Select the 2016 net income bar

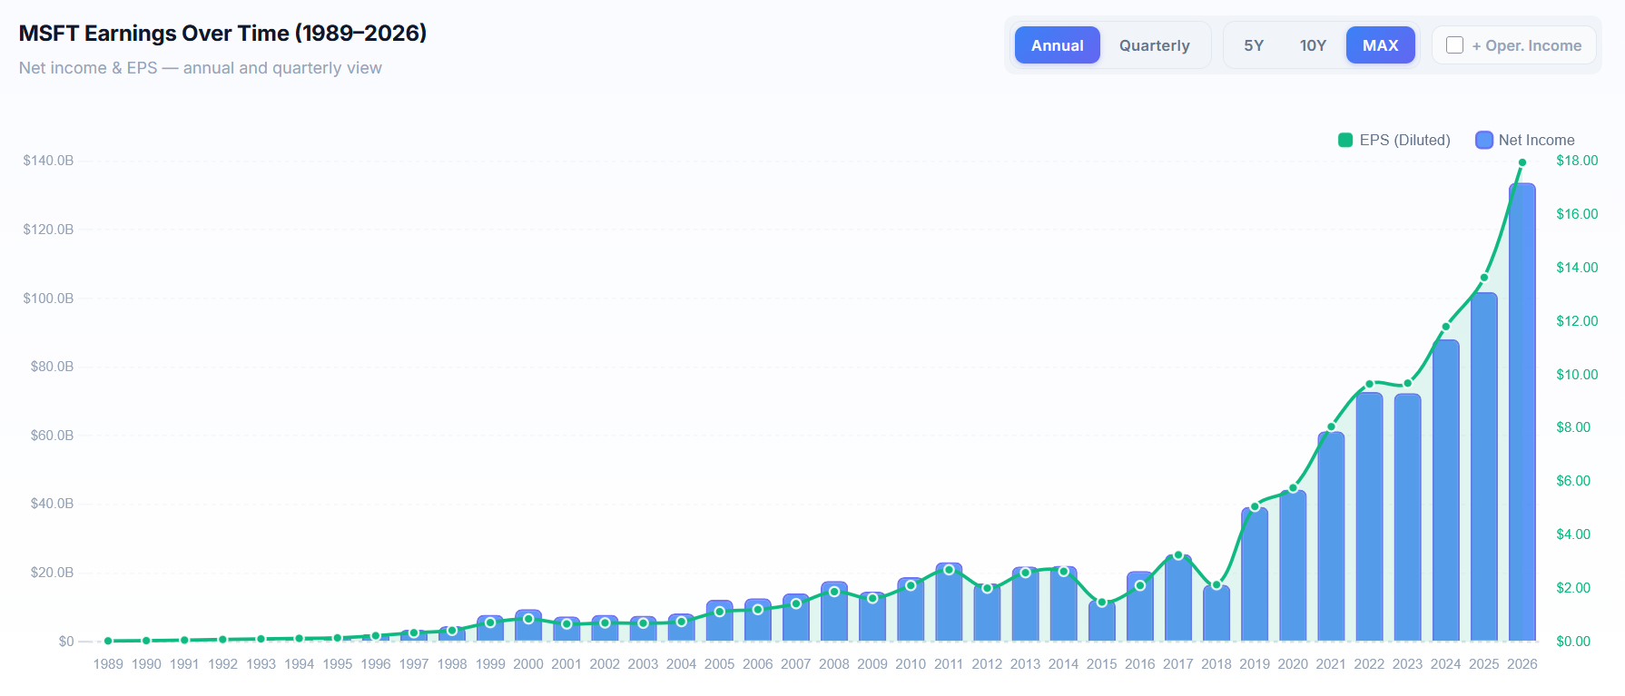pos(1140,606)
